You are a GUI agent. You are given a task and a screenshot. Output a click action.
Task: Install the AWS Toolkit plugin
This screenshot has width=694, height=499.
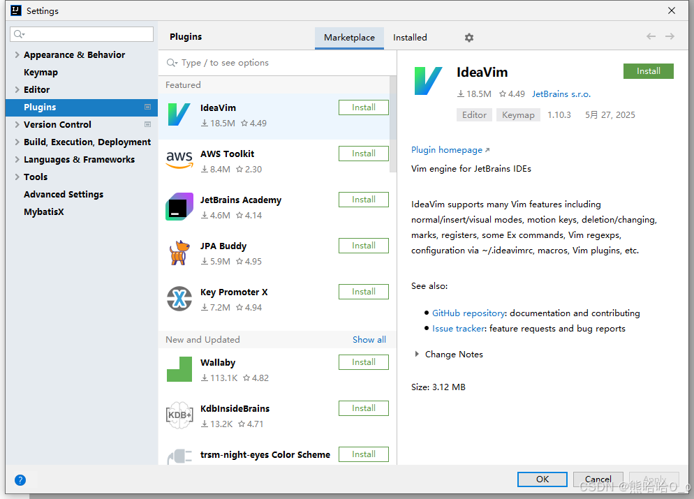tap(363, 154)
